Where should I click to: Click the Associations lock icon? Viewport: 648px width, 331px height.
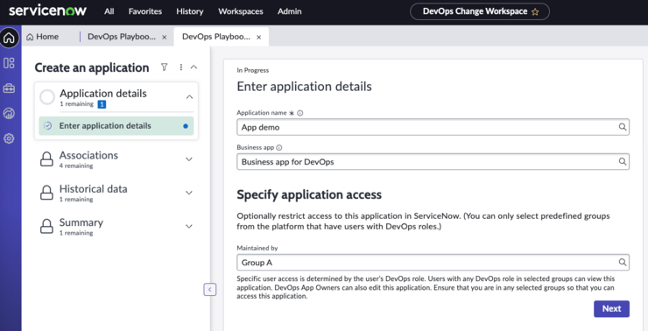(46, 159)
